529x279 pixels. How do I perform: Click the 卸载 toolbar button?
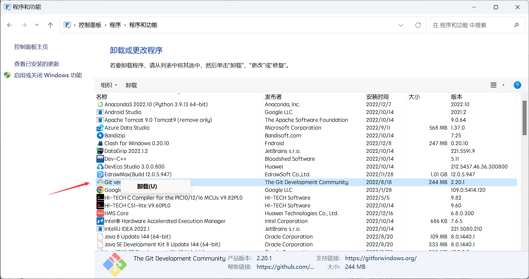pyautogui.click(x=131, y=85)
